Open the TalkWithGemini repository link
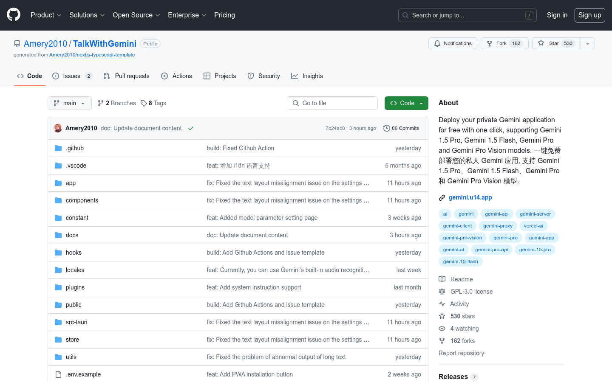This screenshot has width=612, height=382. click(105, 44)
